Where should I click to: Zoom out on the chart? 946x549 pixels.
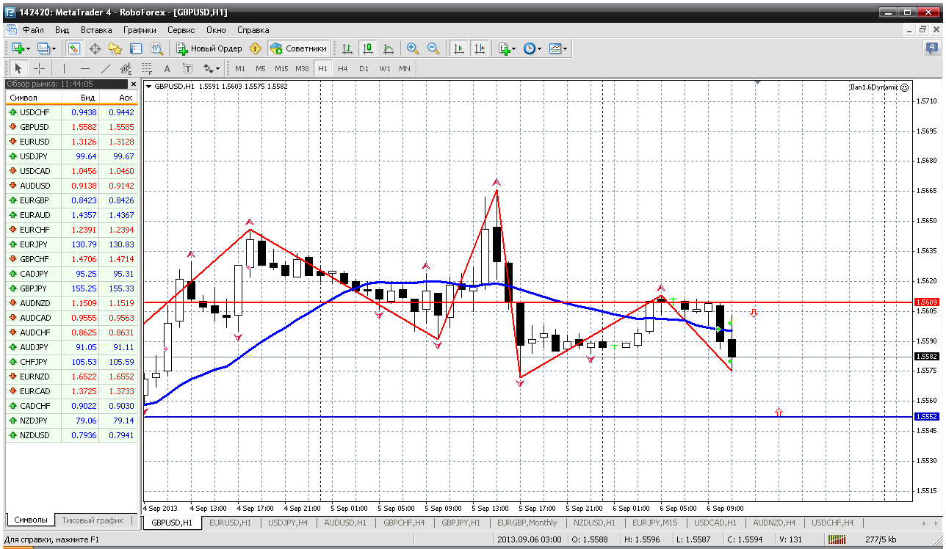coord(433,48)
